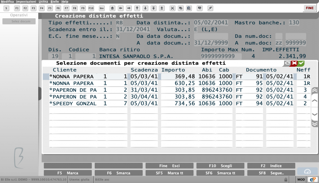
Task: Select the SPEEDY GONZAL row
Action: point(180,104)
